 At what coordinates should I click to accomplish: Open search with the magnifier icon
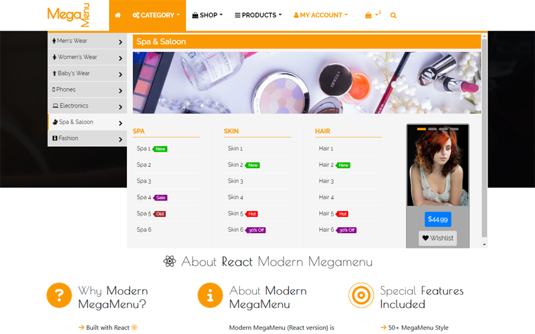(393, 15)
